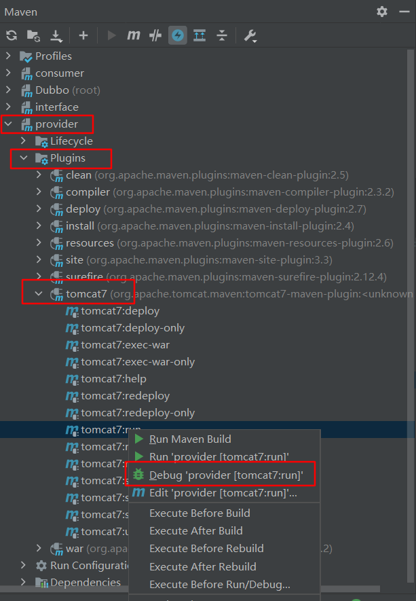This screenshot has height=601, width=416.
Task: Choose Execute Before Run/Debug...
Action: [224, 584]
